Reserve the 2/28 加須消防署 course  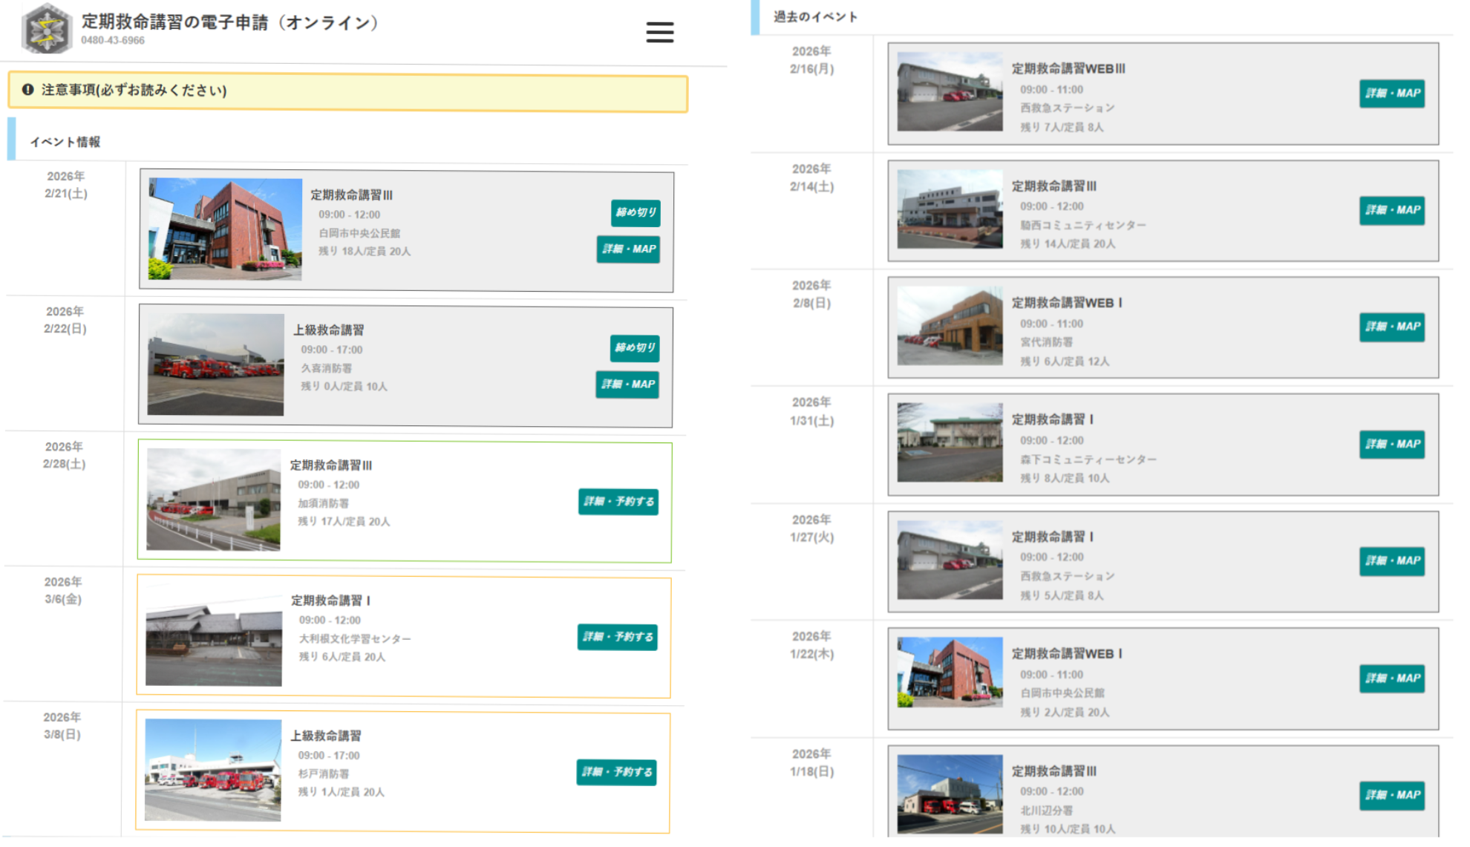pos(618,502)
